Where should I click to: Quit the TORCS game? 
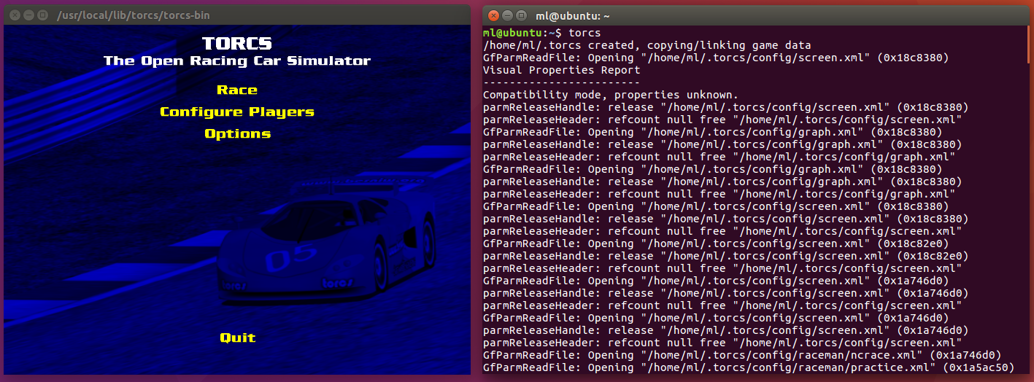(x=237, y=338)
